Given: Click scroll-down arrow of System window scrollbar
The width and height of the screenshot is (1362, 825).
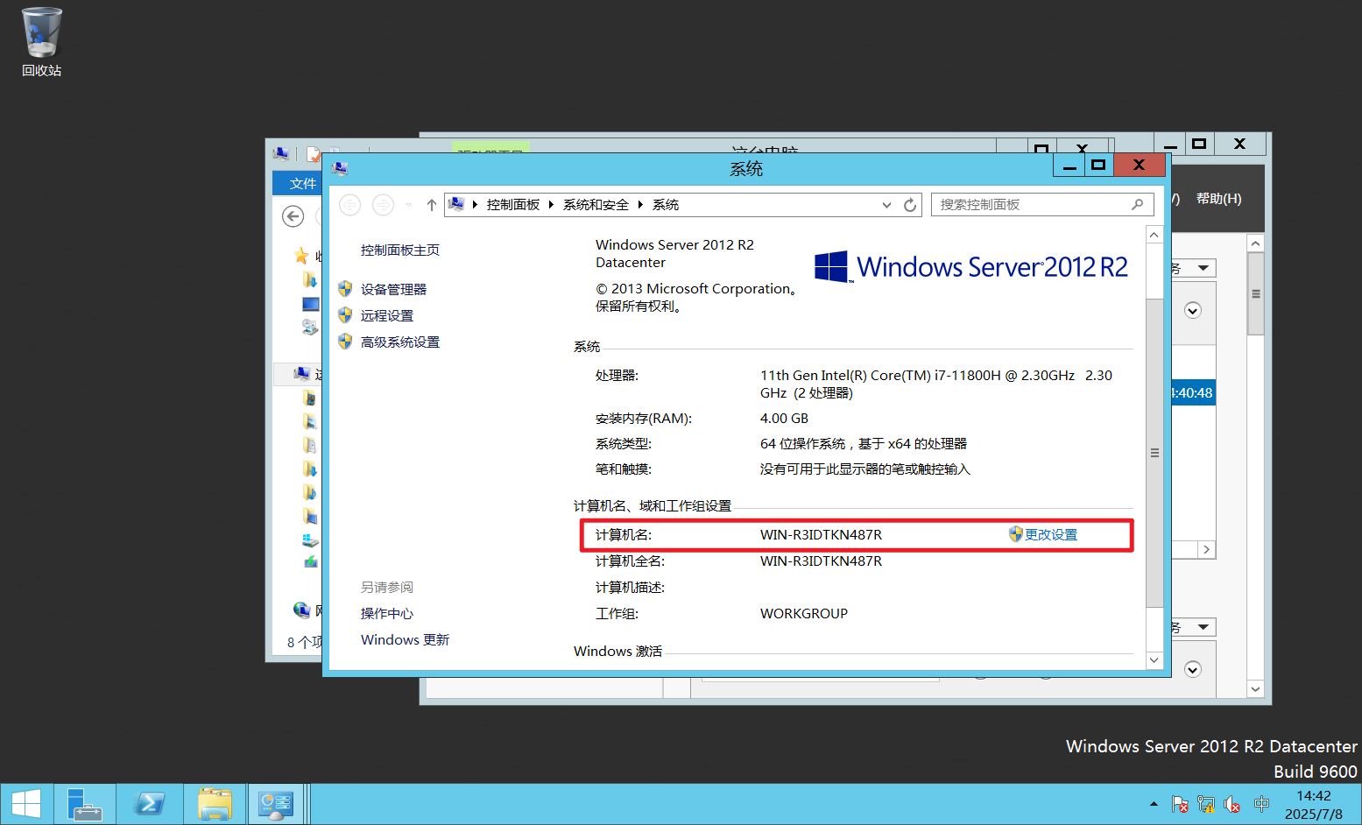Looking at the screenshot, I should click(1154, 660).
